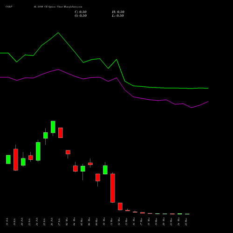Select the '12 Mar' date axis label
Screen dimensions: 233x233
point(119,222)
